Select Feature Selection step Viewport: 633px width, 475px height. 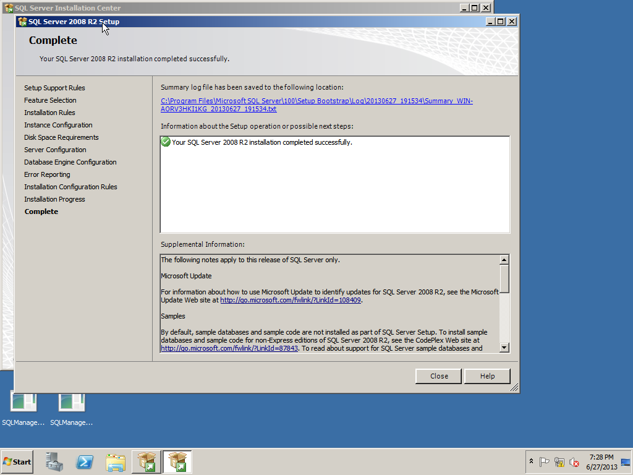tap(50, 100)
